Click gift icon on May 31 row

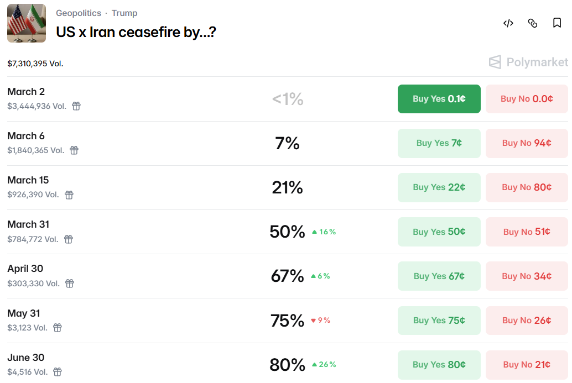tap(58, 328)
